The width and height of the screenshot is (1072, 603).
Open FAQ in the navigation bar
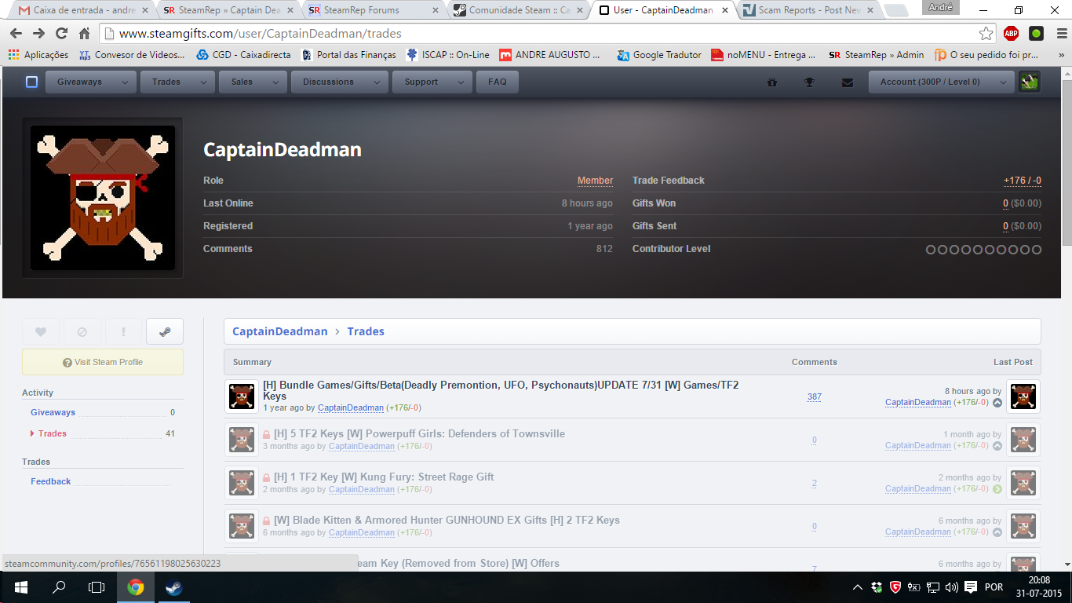click(x=497, y=82)
